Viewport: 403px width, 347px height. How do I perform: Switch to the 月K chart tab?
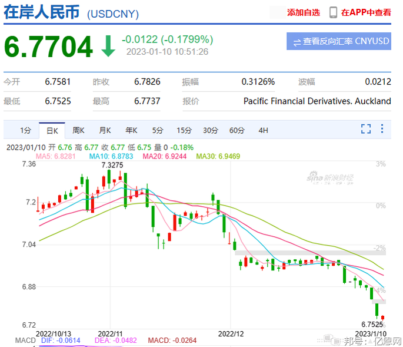(105, 131)
